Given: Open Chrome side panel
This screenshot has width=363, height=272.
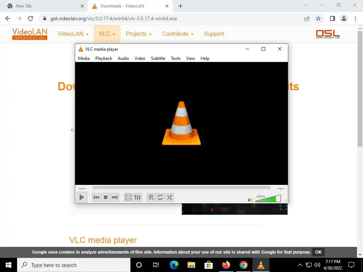Looking at the screenshot, I should (333, 18).
